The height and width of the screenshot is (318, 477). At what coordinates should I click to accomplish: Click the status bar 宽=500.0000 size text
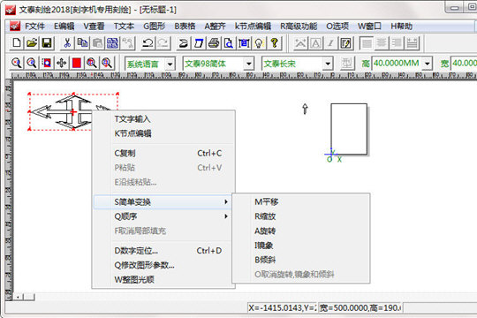pos(360,308)
